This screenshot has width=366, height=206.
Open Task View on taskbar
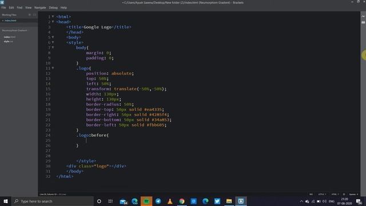coord(110,201)
